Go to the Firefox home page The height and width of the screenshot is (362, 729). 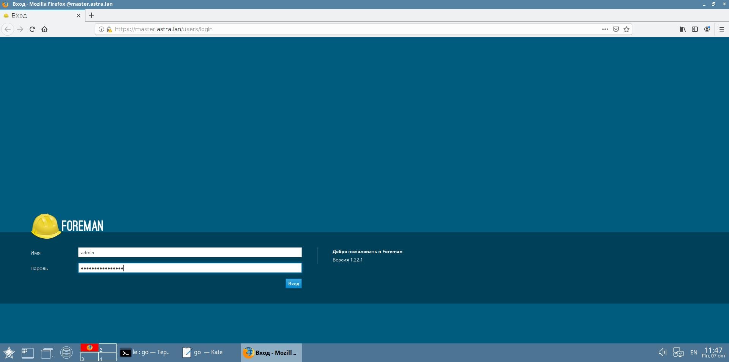[x=44, y=29]
